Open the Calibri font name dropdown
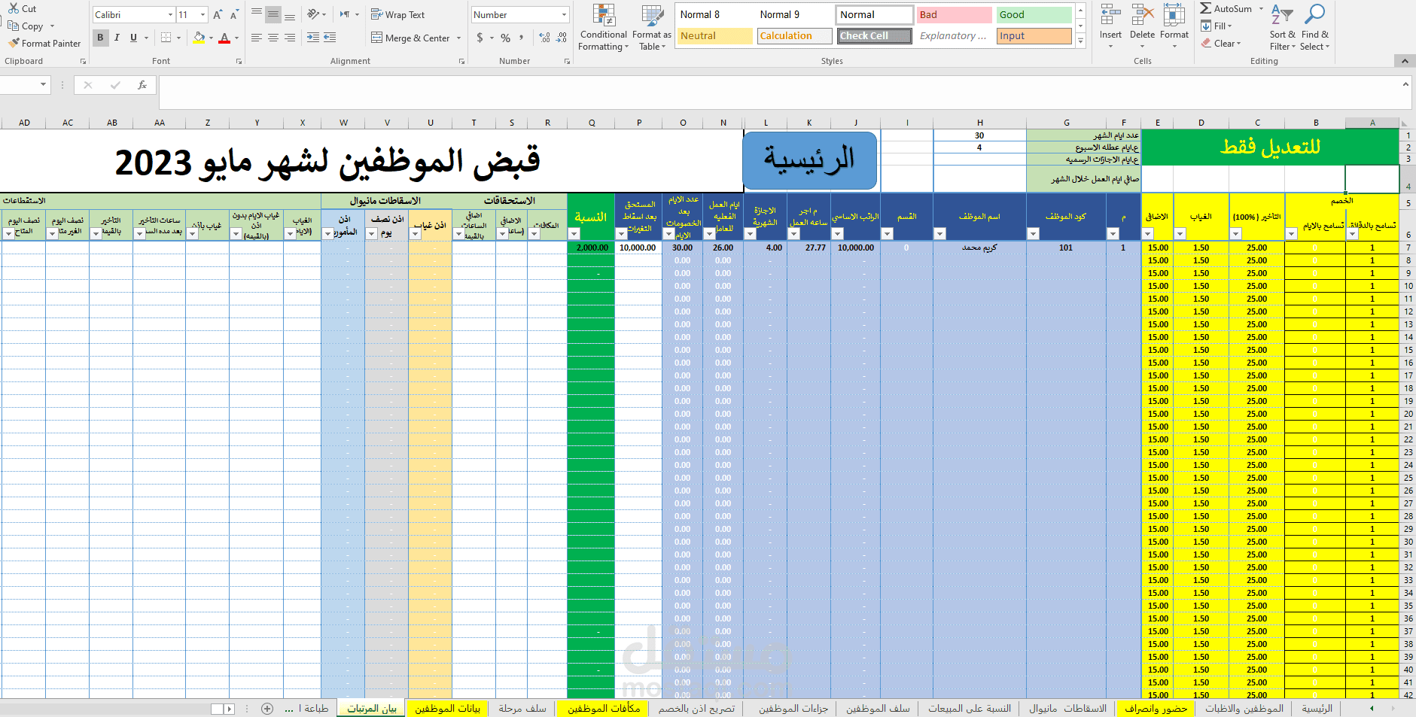This screenshot has width=1416, height=717. coord(171,14)
